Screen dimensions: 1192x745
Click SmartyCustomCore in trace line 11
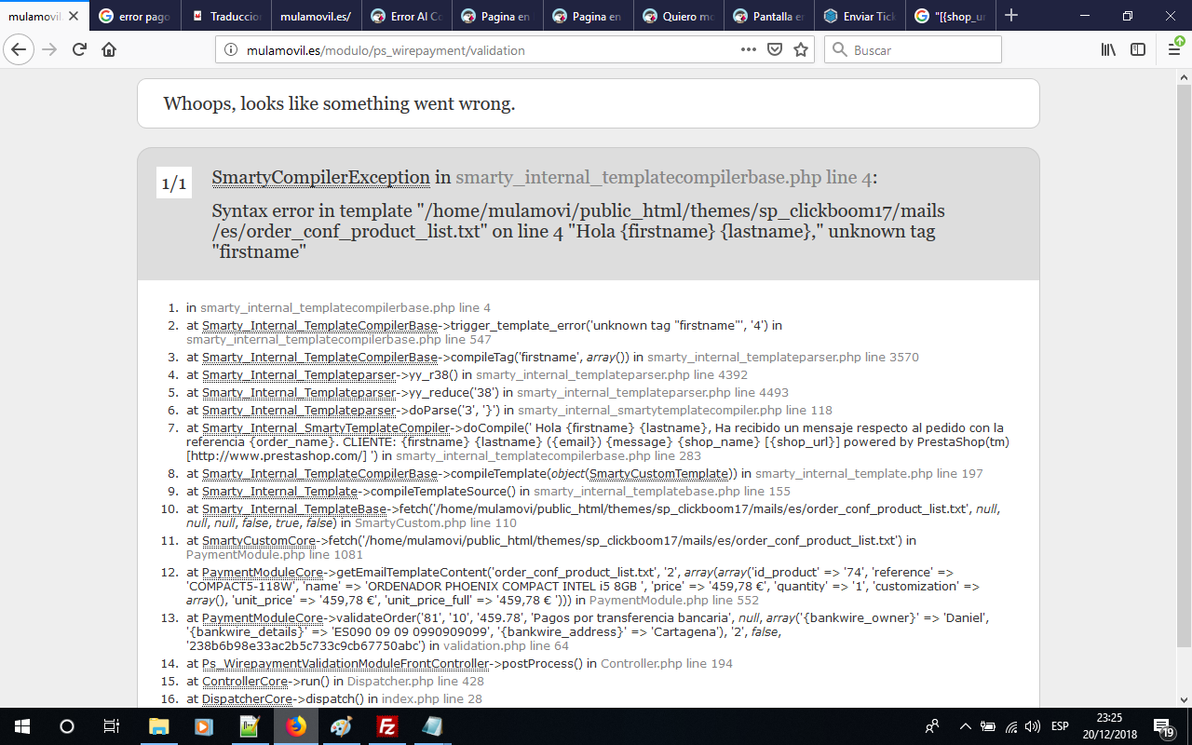click(259, 540)
